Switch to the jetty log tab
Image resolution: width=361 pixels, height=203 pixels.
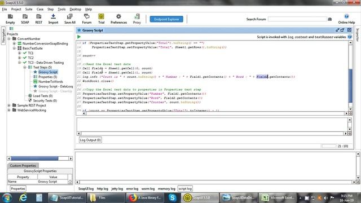[x=117, y=188]
